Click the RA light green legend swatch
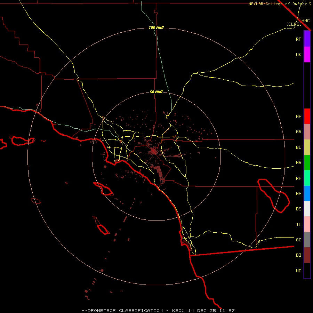 [x=307, y=178]
